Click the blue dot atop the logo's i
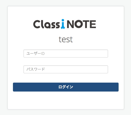Screen dimensions: 131x115 click(63, 20)
